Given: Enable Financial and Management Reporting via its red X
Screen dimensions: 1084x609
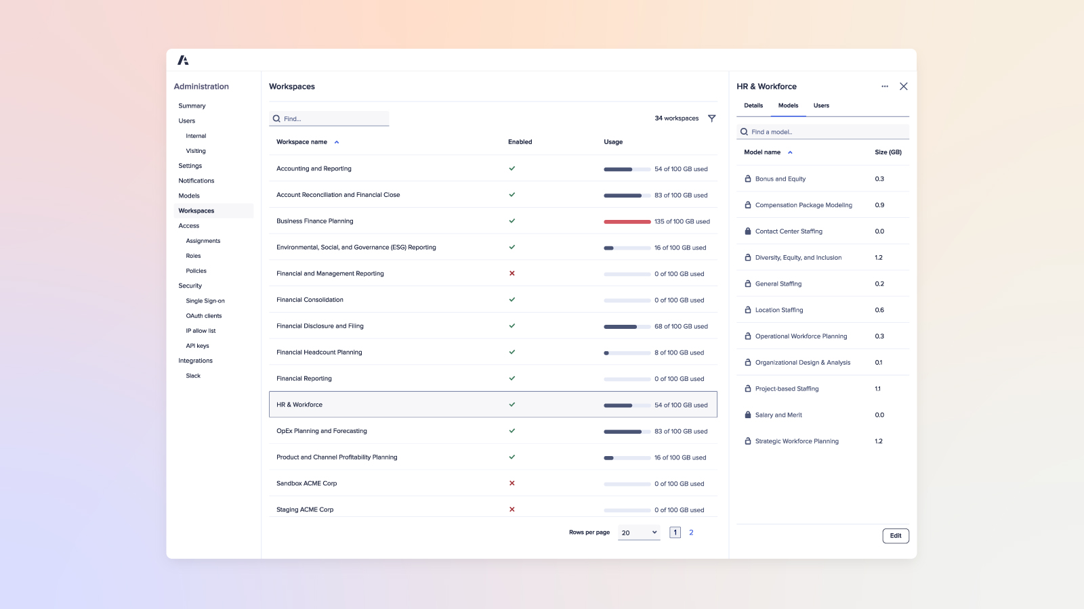Looking at the screenshot, I should pos(512,273).
